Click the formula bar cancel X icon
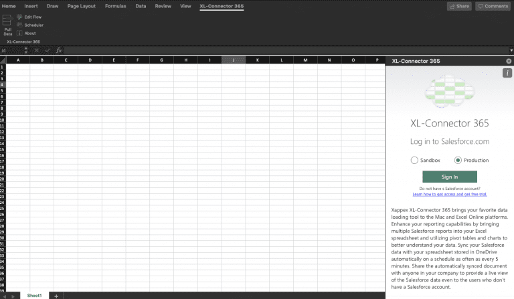 click(36, 50)
